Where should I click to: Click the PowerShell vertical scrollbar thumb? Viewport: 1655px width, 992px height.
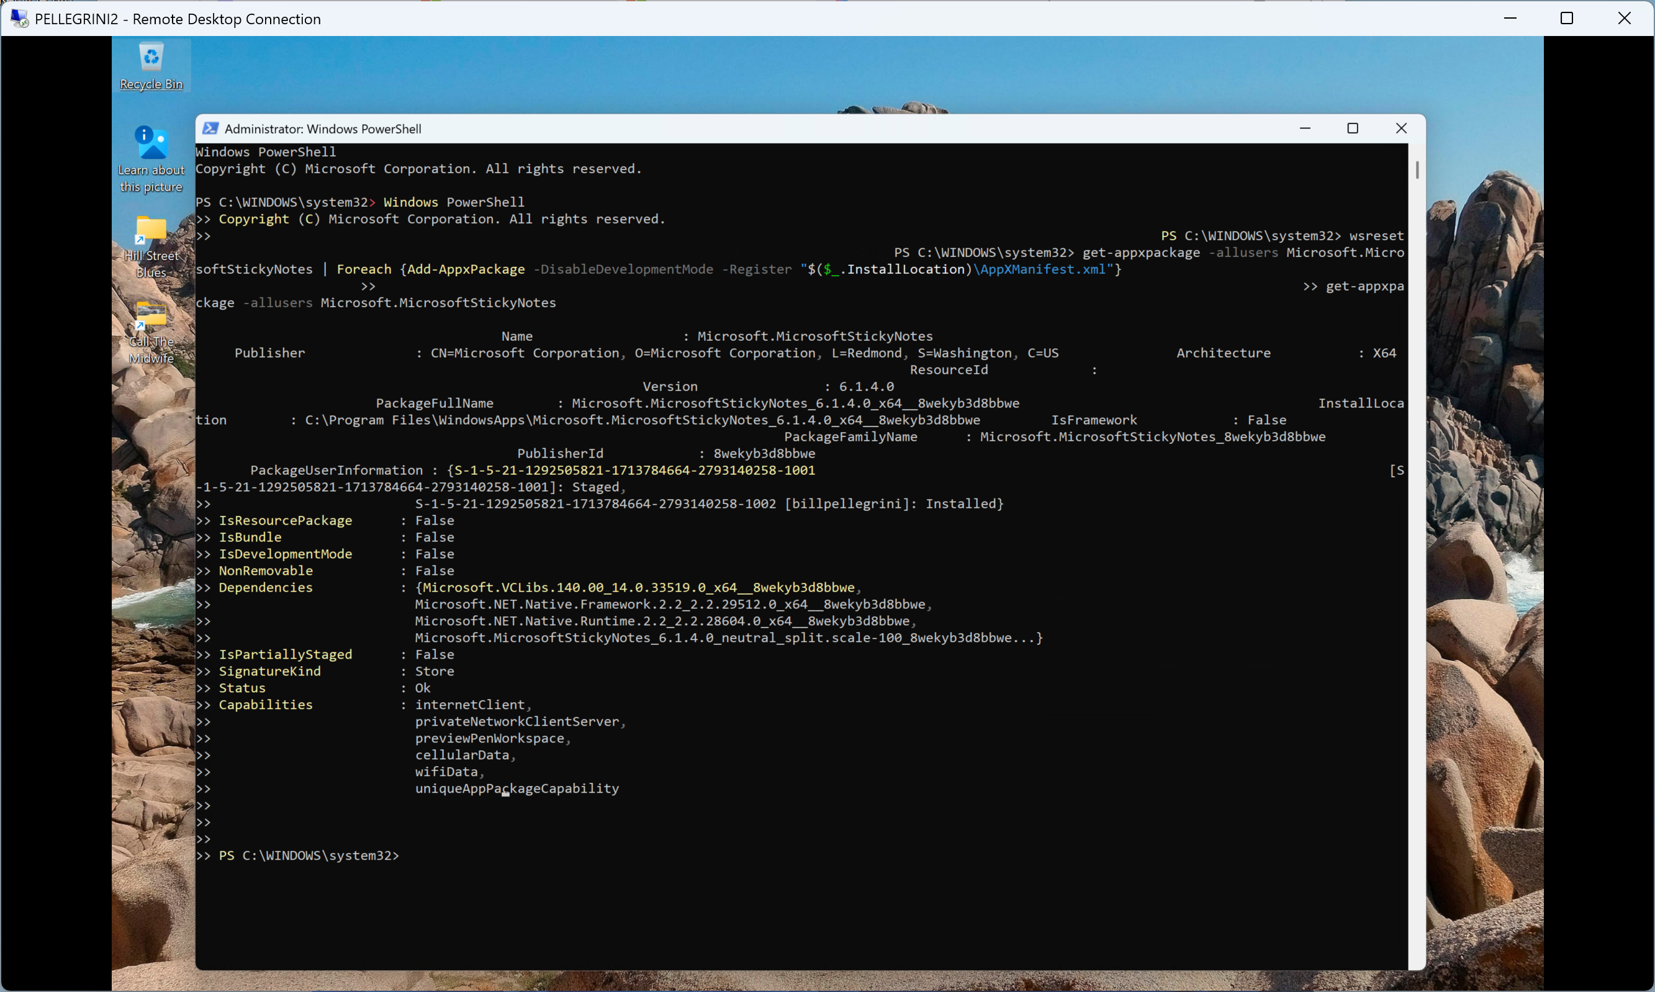[x=1417, y=169]
